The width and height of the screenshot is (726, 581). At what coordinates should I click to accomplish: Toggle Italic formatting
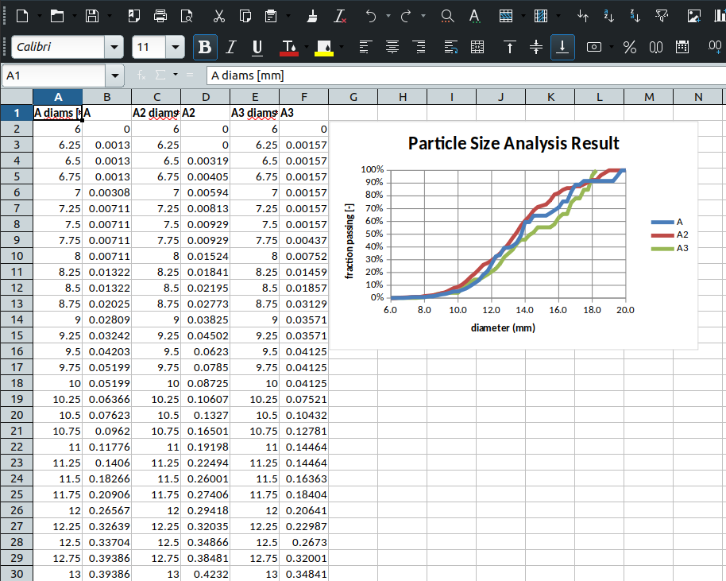(x=230, y=47)
